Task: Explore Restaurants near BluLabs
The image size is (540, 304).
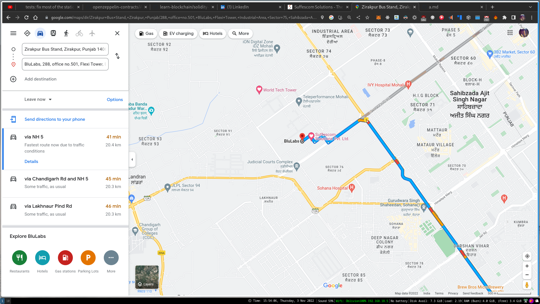Action: (19, 258)
